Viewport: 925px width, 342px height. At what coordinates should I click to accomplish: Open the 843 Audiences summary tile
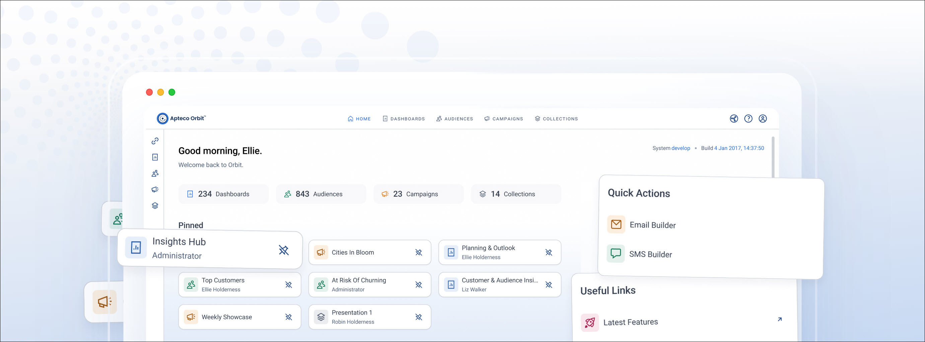[x=321, y=194]
